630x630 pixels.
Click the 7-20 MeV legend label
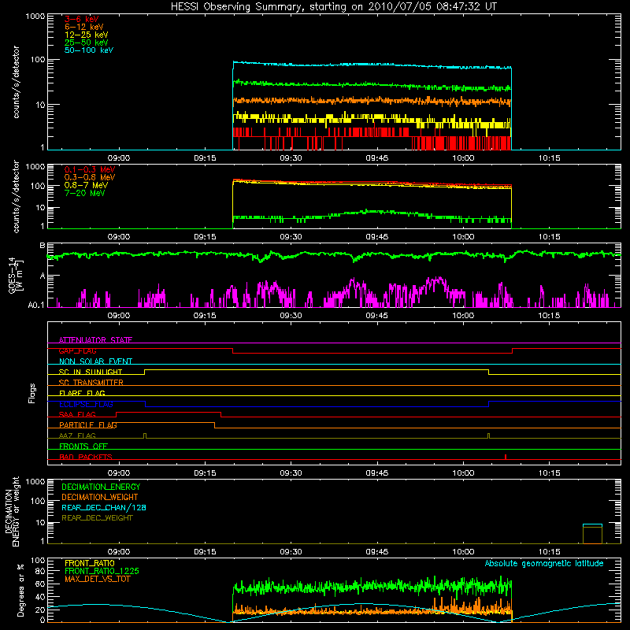(x=84, y=193)
